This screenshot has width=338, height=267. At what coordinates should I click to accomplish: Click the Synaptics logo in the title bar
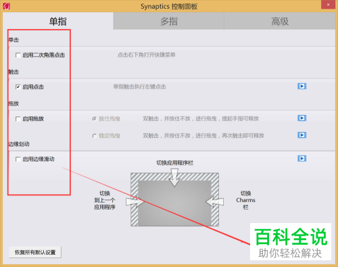[6, 6]
